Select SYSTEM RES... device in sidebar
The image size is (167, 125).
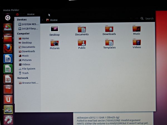(x=28, y=24)
